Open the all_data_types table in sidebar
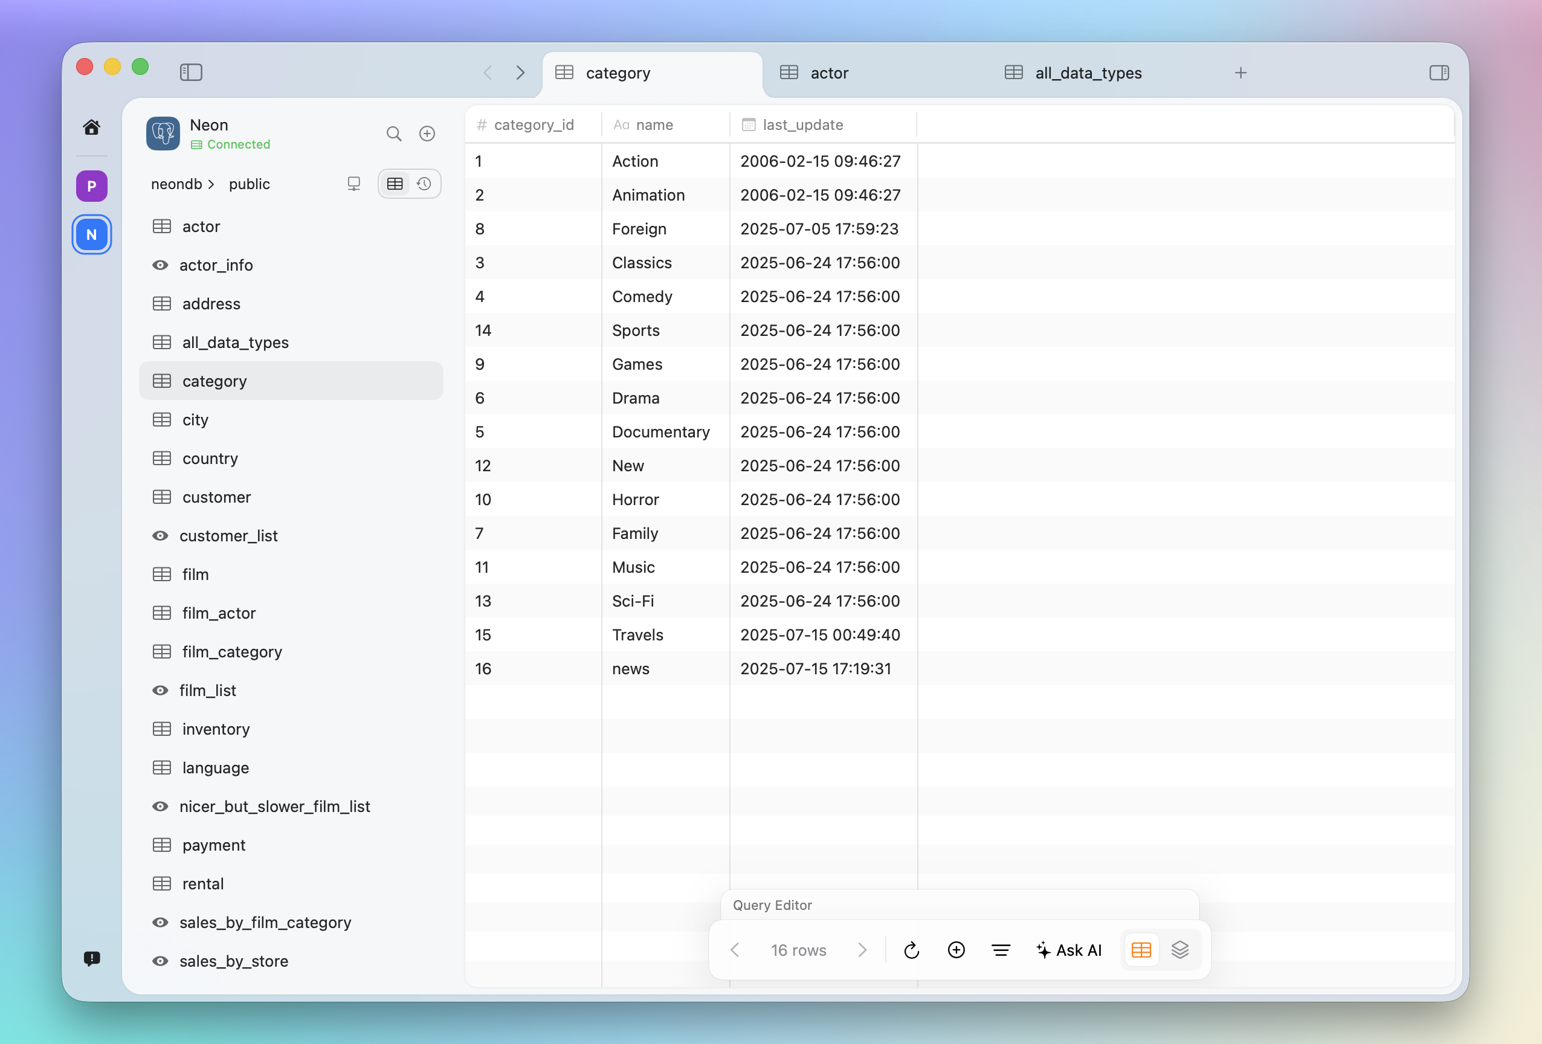Image resolution: width=1542 pixels, height=1044 pixels. (x=291, y=342)
